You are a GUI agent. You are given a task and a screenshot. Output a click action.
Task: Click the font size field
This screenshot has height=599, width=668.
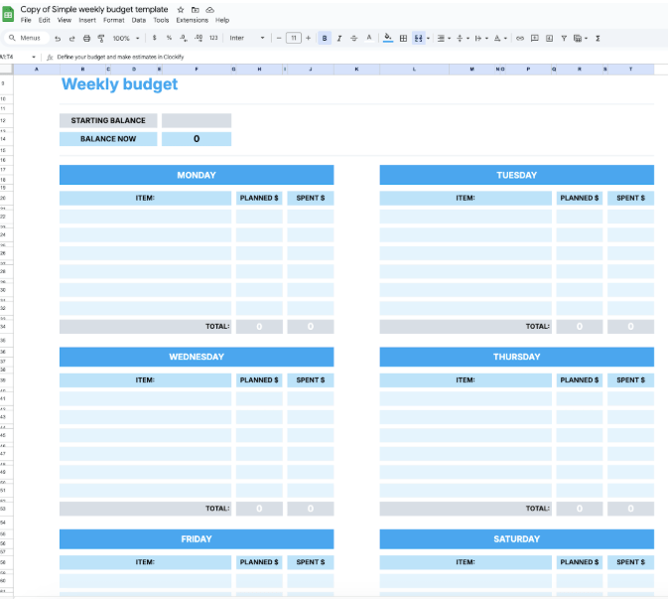[x=294, y=38]
